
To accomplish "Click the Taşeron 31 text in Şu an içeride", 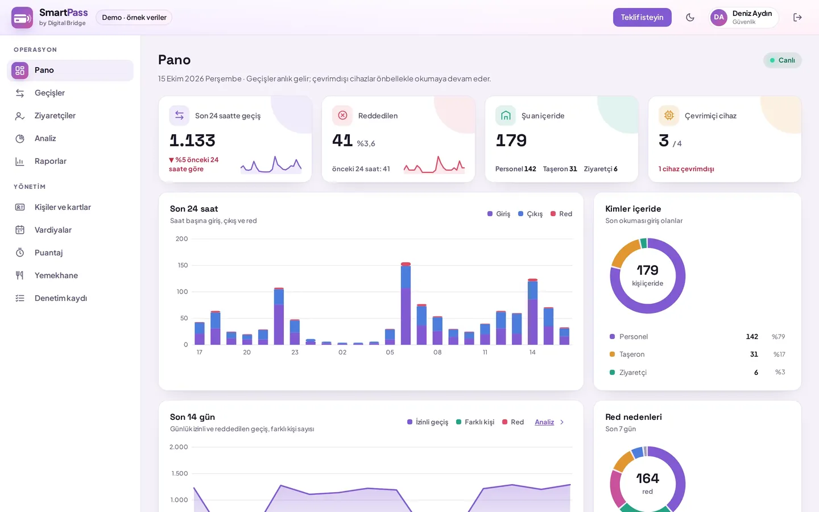I will 560,169.
